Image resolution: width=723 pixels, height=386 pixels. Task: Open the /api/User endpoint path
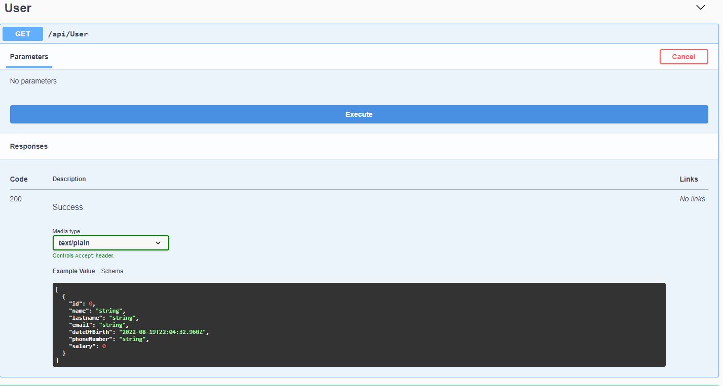[68, 34]
